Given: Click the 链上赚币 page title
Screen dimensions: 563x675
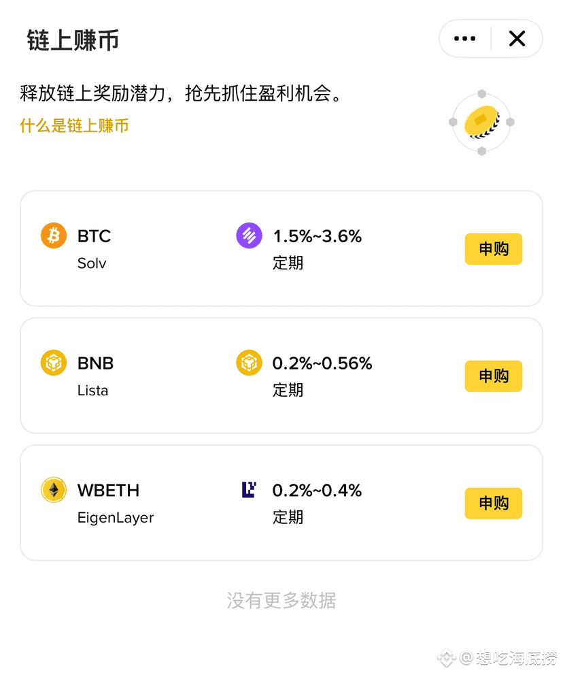Looking at the screenshot, I should (x=73, y=40).
